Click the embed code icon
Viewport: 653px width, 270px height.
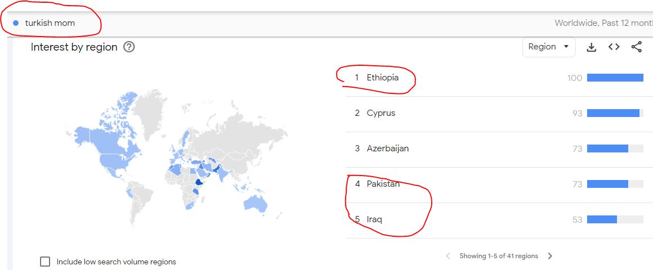[x=614, y=47]
